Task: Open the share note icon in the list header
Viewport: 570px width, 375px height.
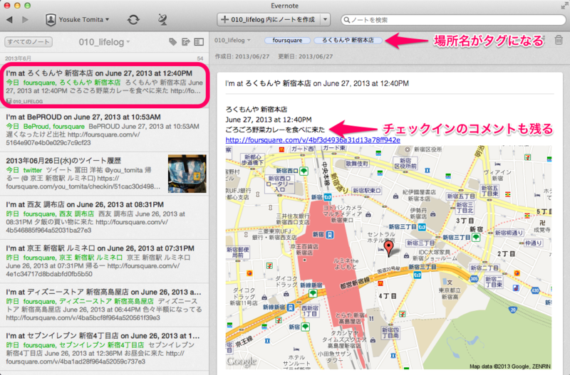Action: (x=186, y=42)
